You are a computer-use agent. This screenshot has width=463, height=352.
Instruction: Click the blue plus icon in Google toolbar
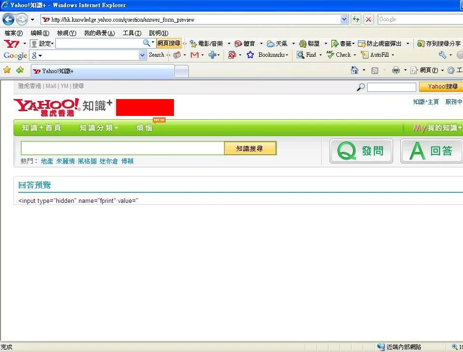pyautogui.click(x=212, y=55)
